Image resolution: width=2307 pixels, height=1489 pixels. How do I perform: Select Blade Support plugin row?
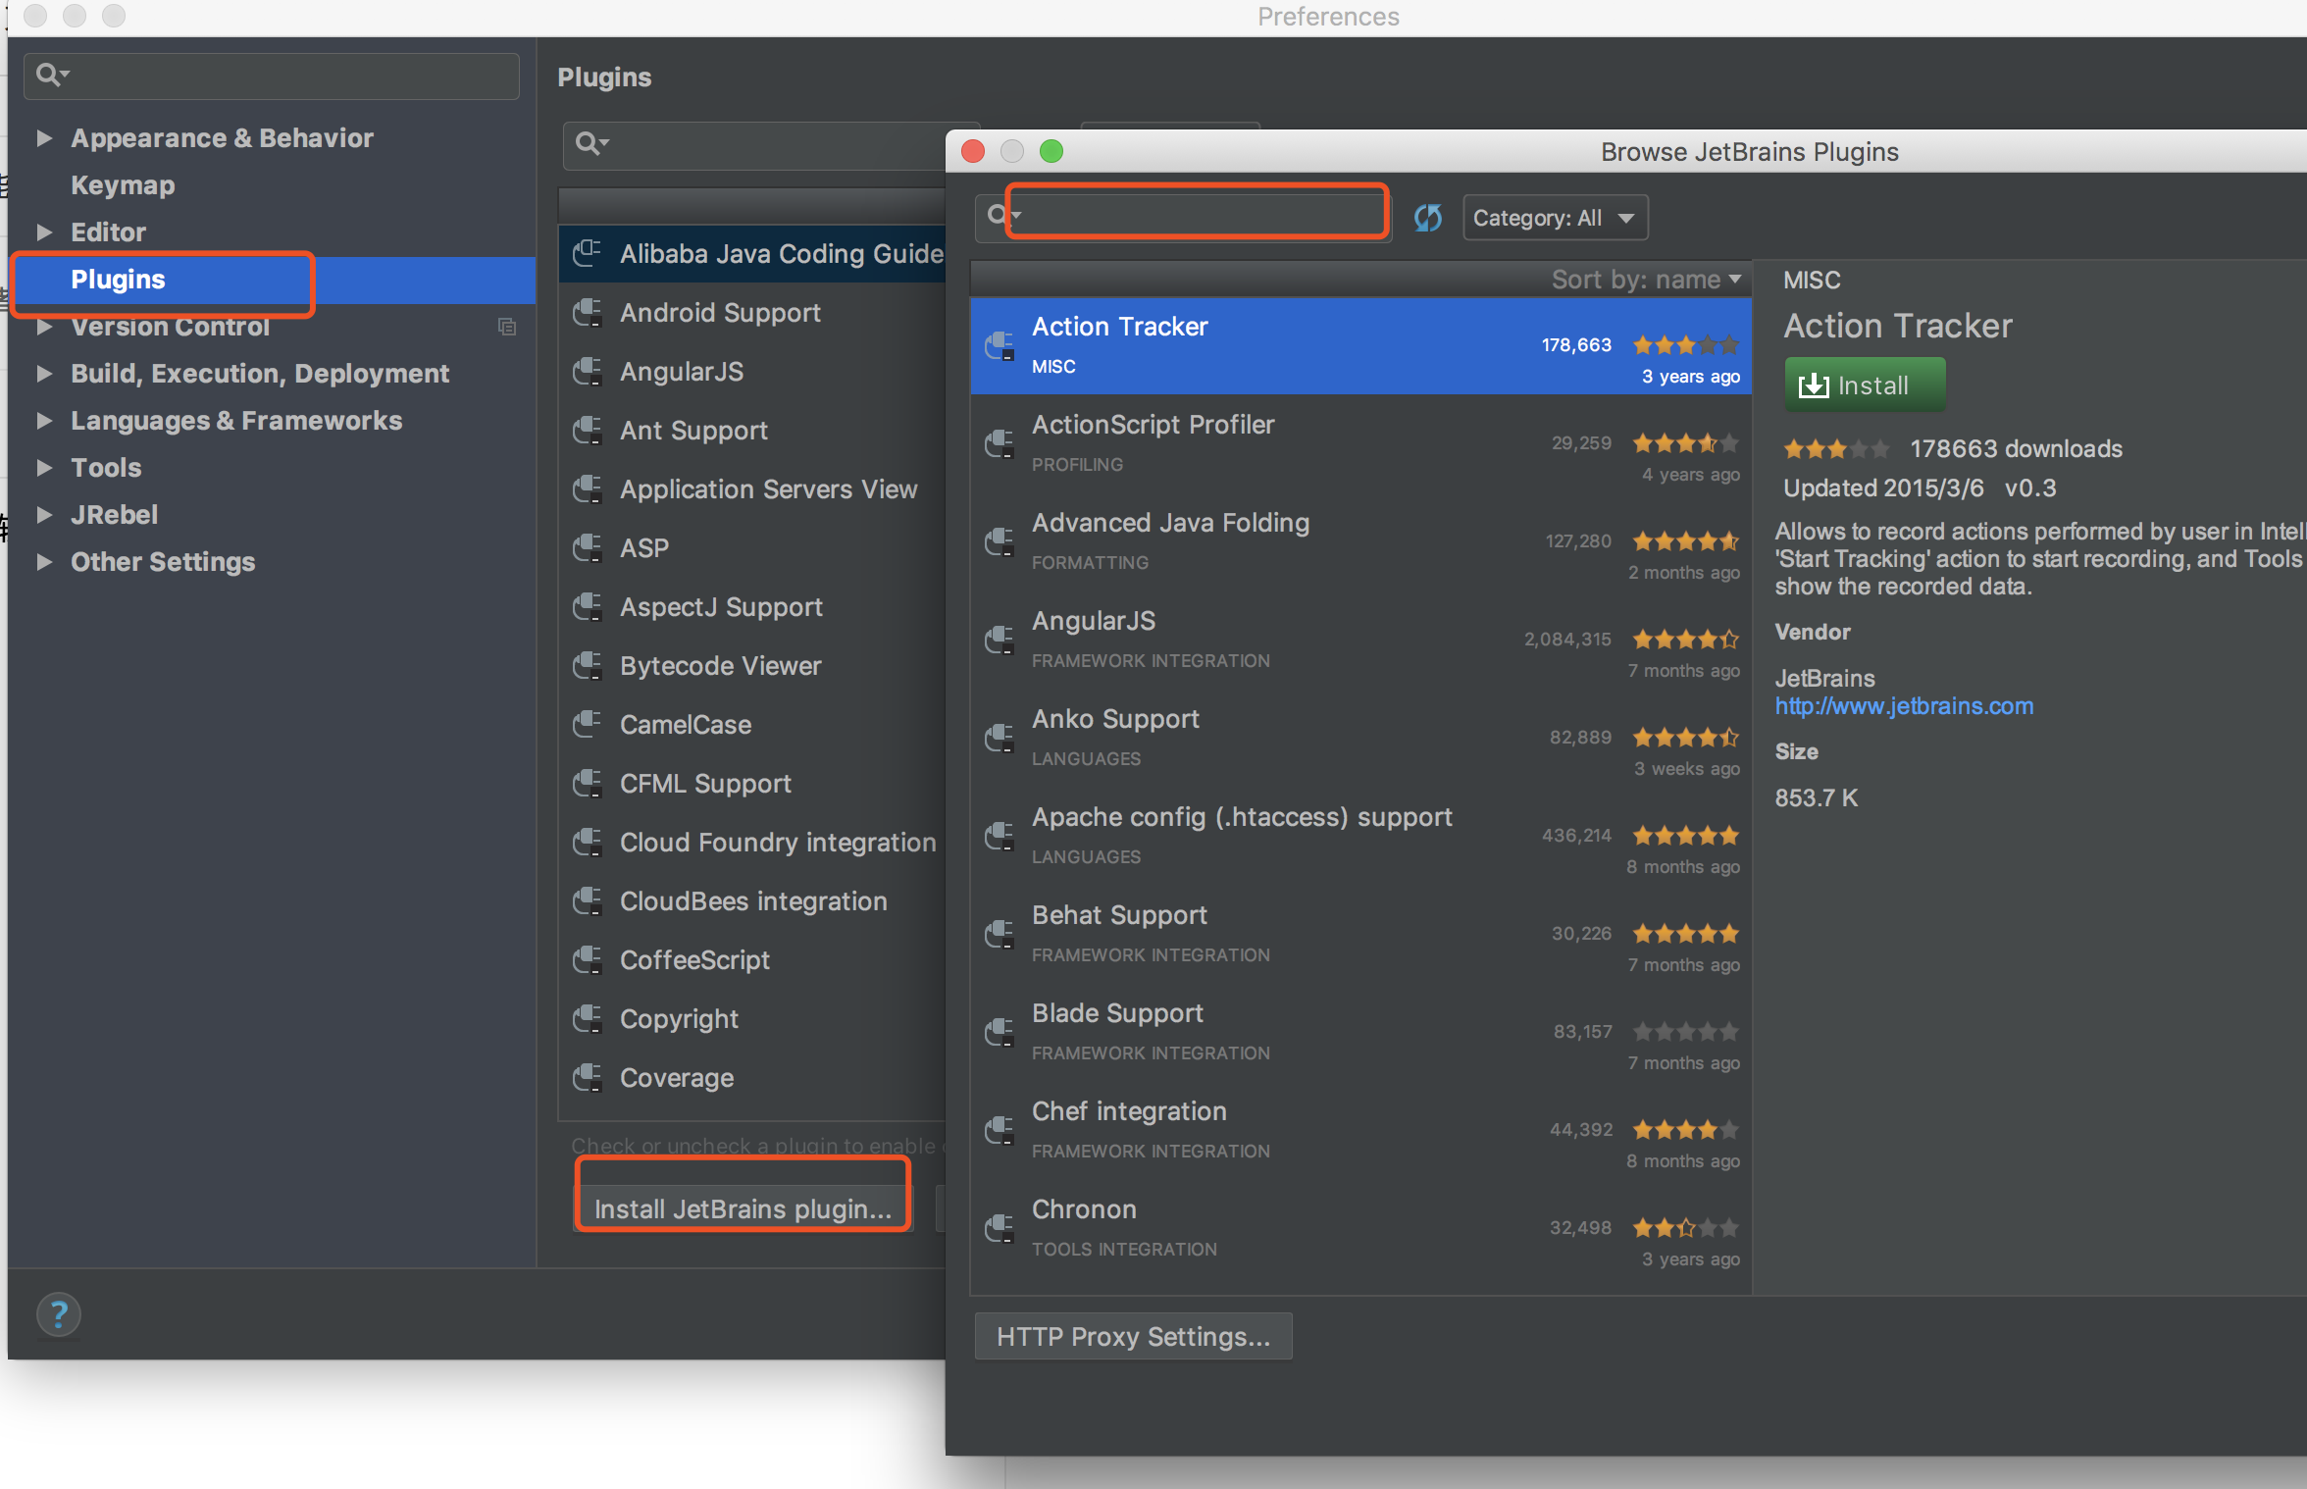[x=1360, y=1033]
